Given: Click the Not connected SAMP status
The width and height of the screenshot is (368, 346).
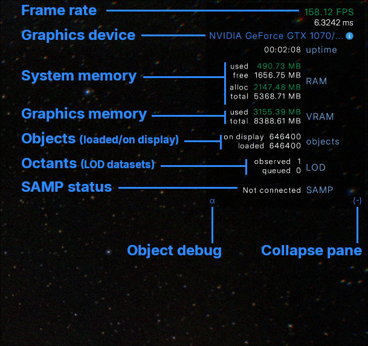Looking at the screenshot, I should pyautogui.click(x=271, y=190).
